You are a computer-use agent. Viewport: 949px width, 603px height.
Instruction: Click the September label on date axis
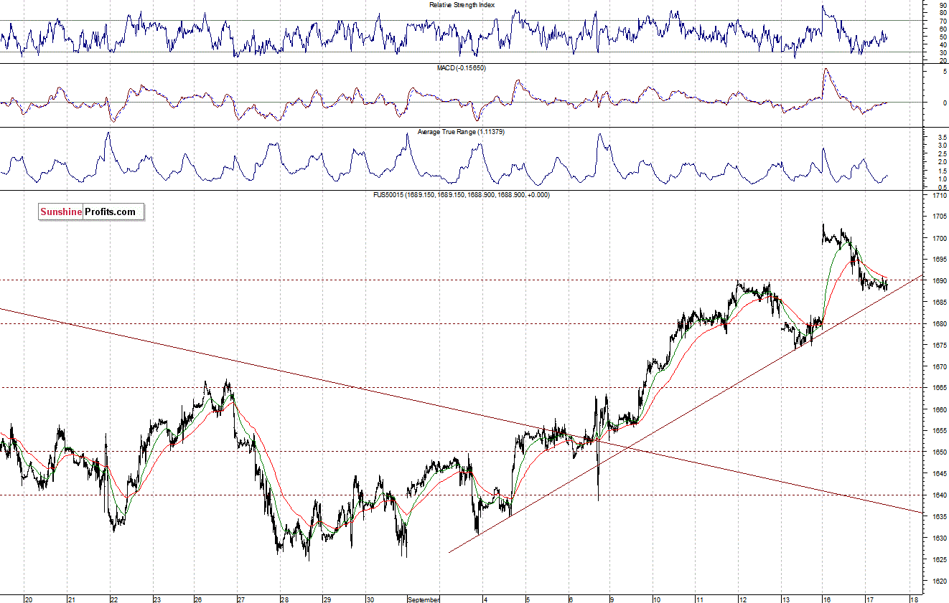coord(424,599)
